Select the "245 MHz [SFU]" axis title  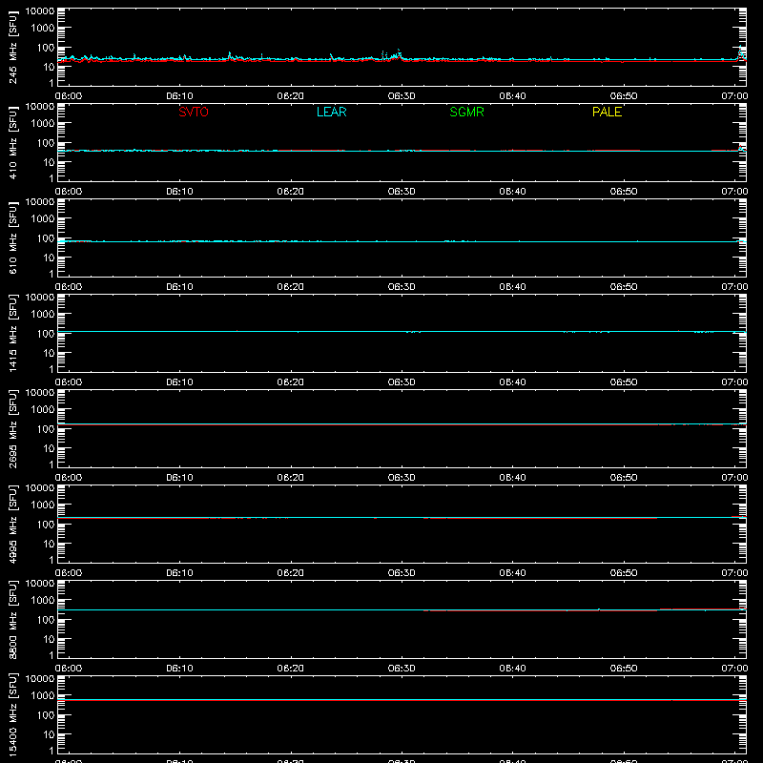[x=12, y=47]
